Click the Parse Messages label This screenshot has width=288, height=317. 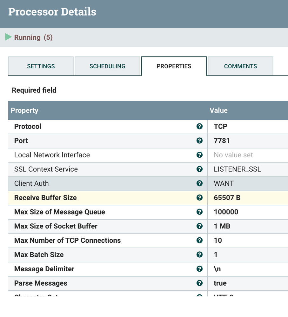(x=41, y=283)
